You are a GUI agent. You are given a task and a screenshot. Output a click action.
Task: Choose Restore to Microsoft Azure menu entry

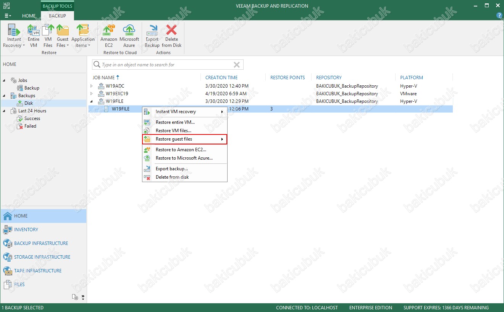(185, 158)
